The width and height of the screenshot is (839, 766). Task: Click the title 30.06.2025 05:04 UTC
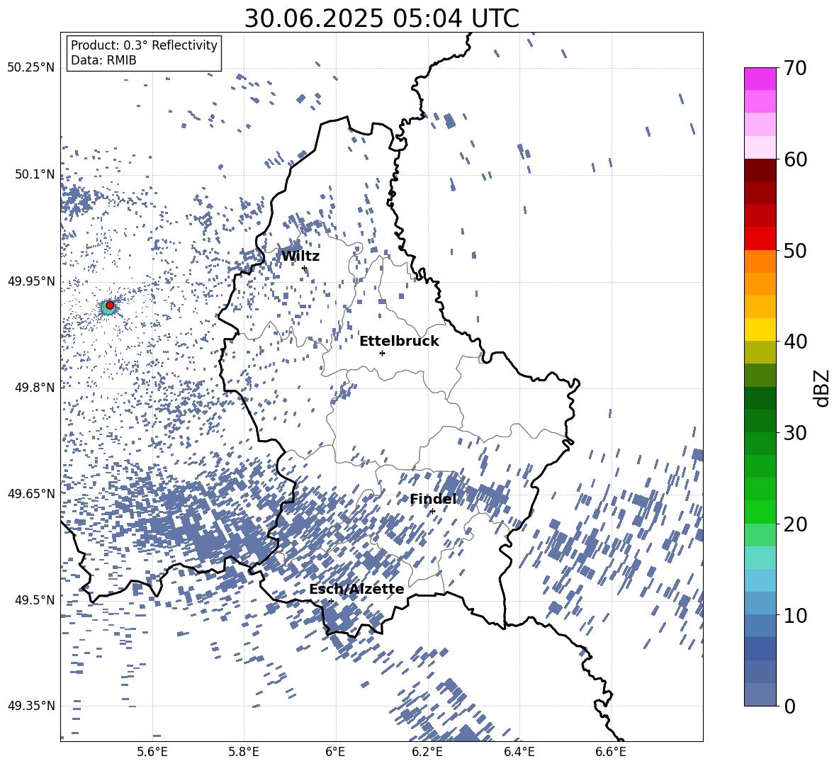coord(381,18)
